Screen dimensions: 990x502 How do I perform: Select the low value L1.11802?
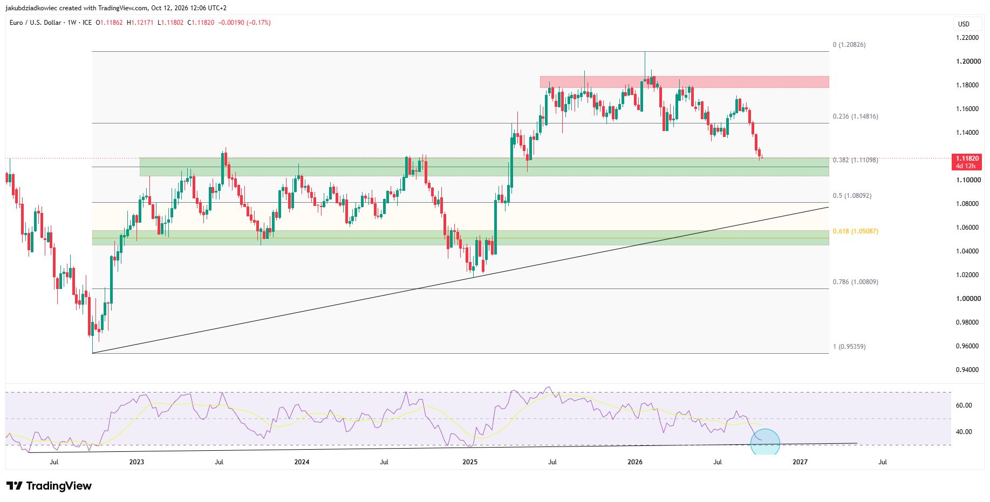pyautogui.click(x=170, y=23)
